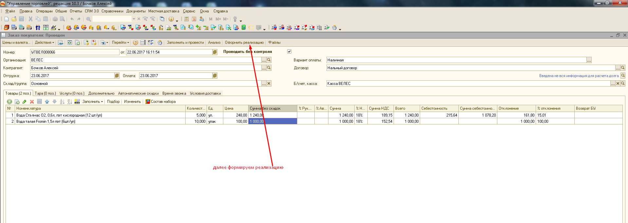Expand the Заполнить dropdown above the table

pos(92,102)
